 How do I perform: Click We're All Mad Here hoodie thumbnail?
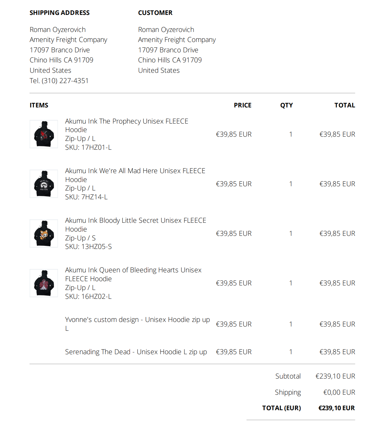44,184
